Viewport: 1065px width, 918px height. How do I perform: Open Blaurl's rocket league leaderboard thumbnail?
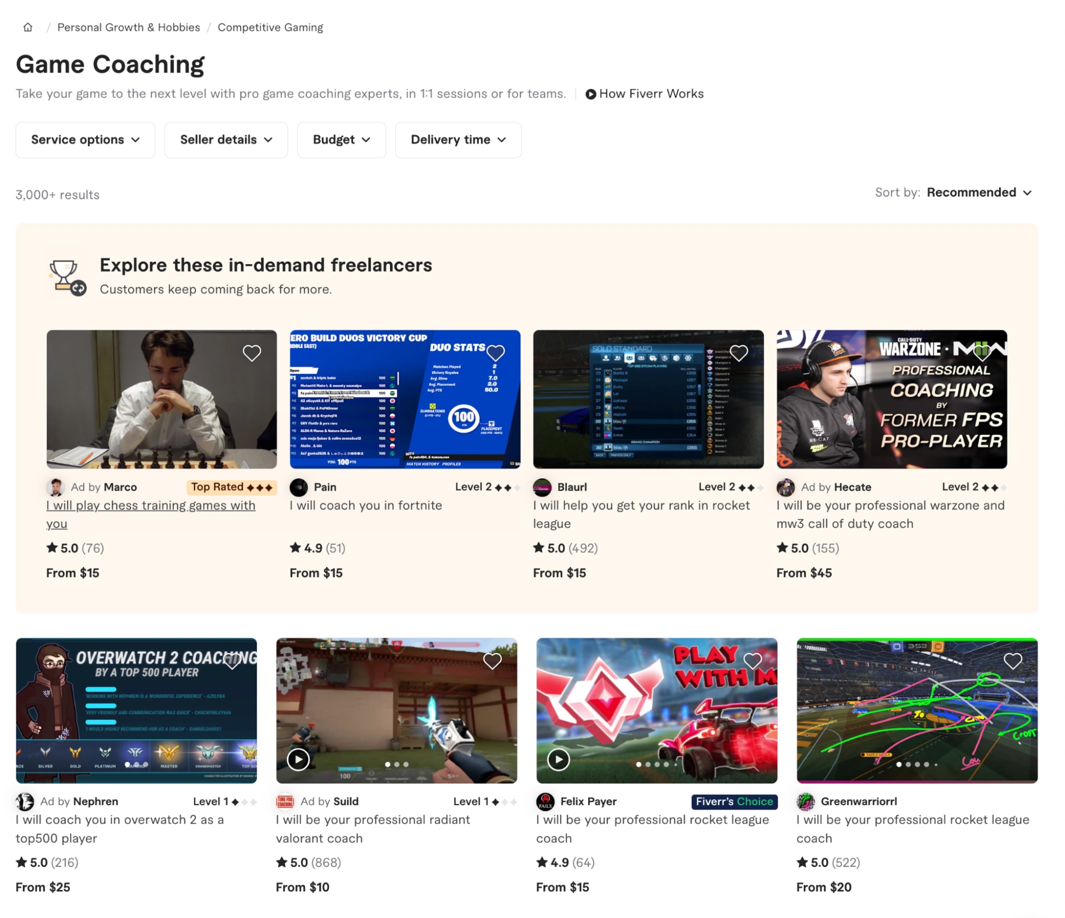tap(648, 399)
